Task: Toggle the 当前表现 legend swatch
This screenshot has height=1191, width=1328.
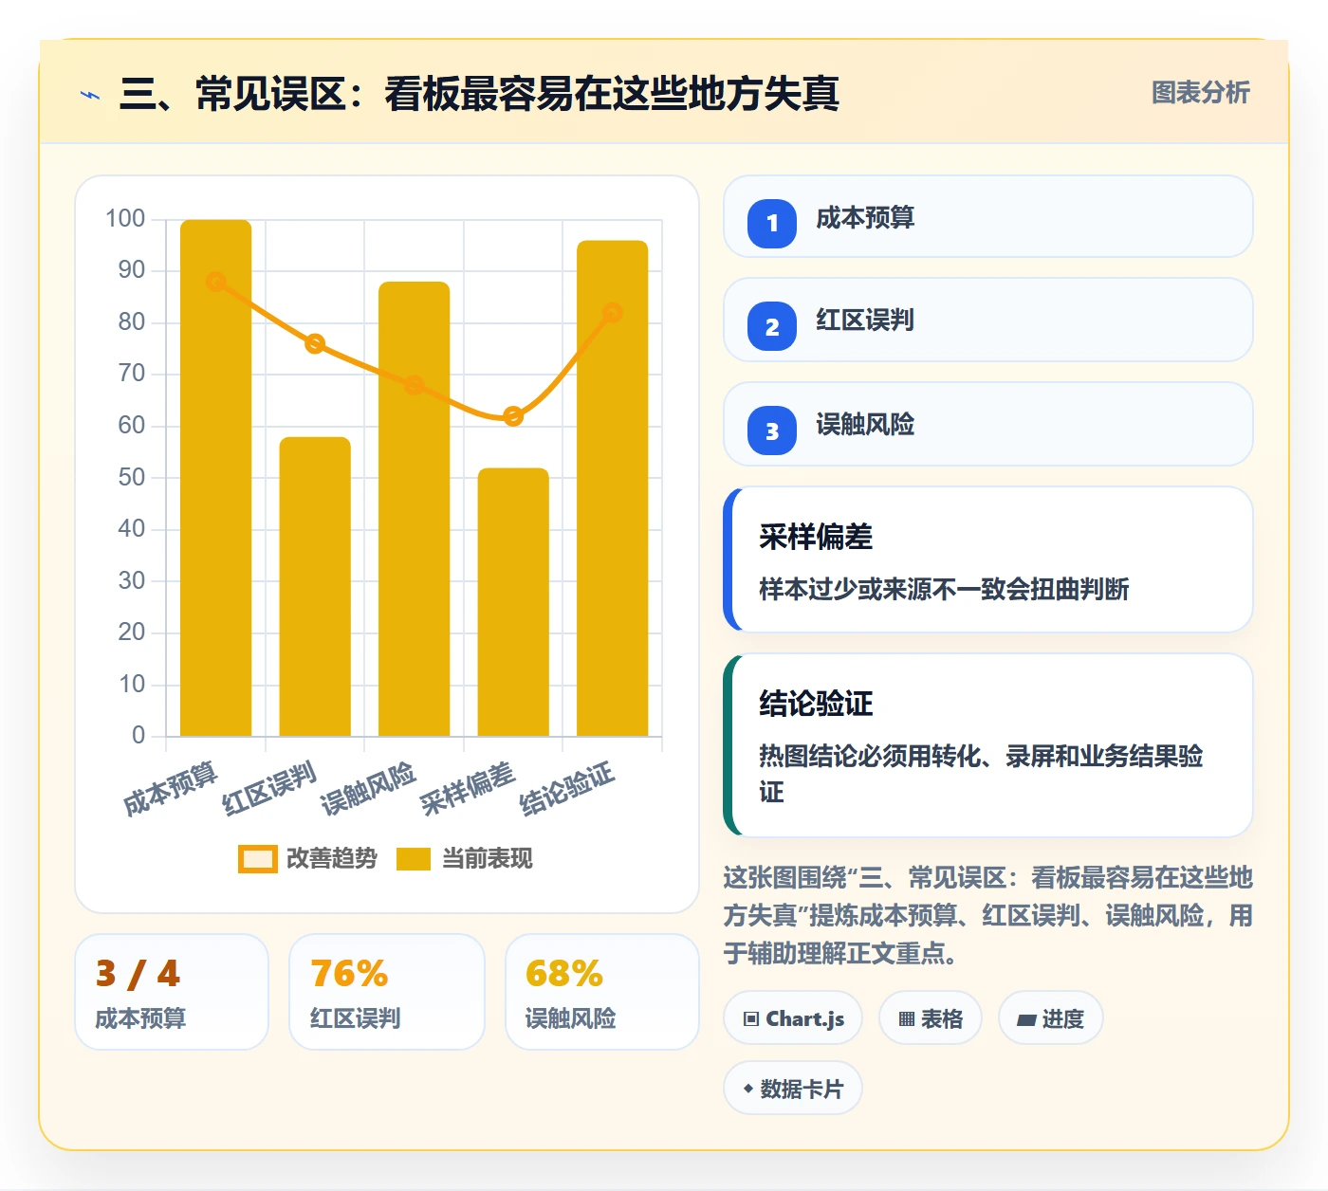Action: (414, 858)
